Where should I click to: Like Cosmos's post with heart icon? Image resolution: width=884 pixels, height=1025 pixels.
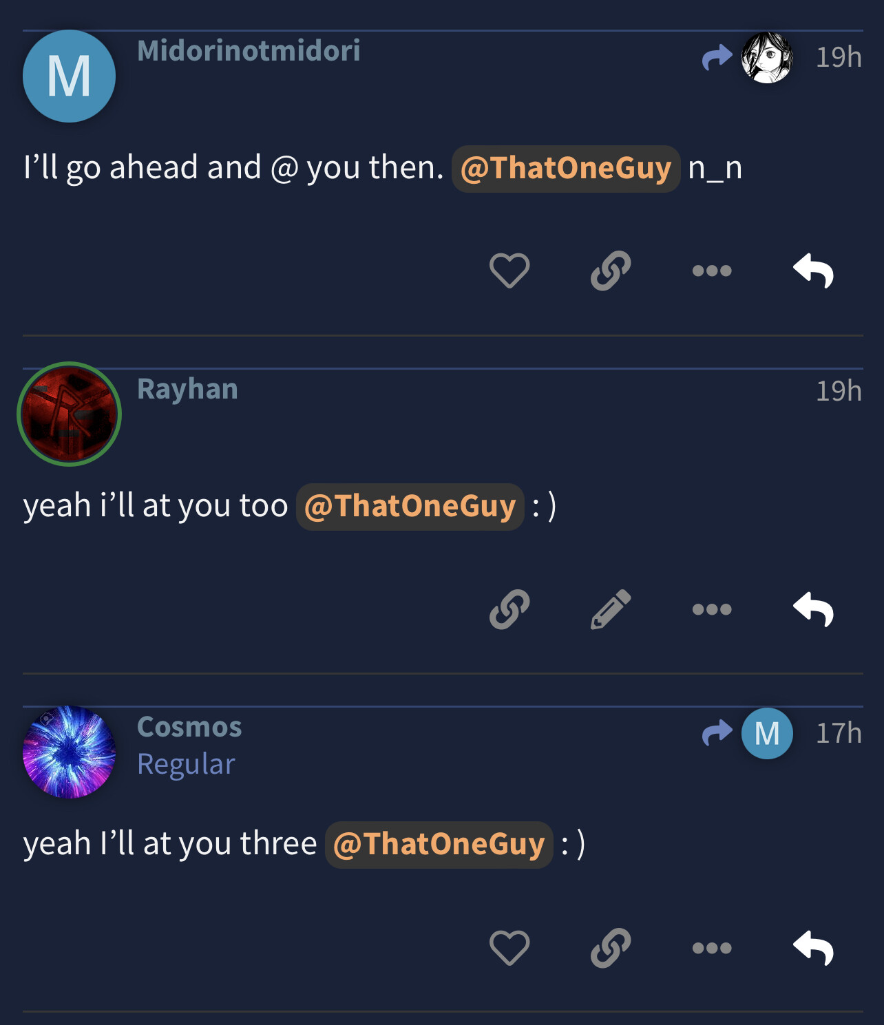click(509, 947)
